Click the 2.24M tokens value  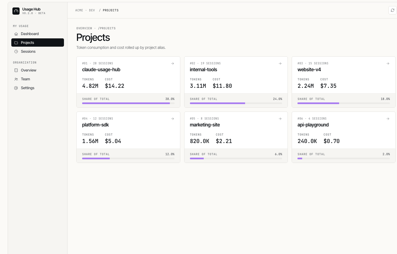tap(305, 86)
